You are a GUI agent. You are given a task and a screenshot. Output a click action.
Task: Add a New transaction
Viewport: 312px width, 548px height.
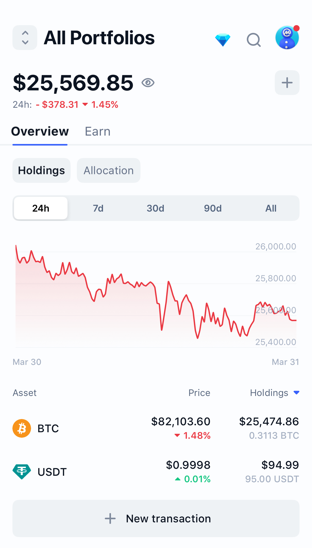pos(156,518)
